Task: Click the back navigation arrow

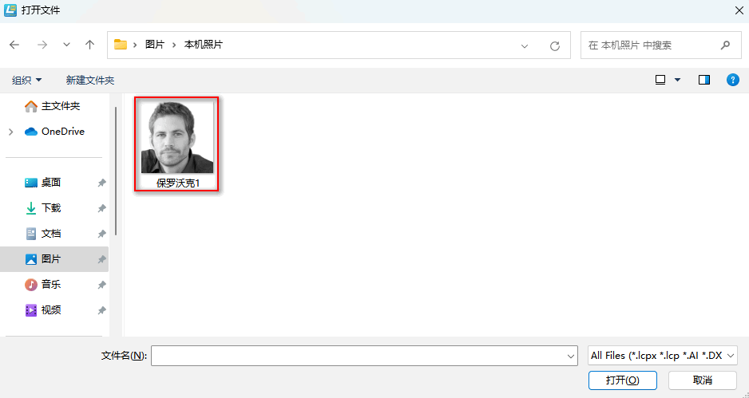Action: 14,45
